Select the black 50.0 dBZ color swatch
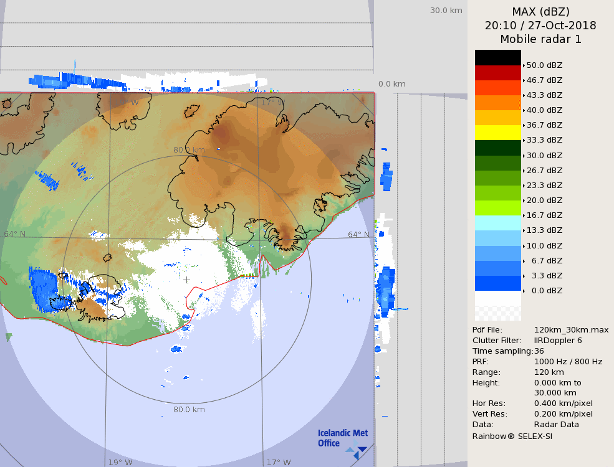The image size is (614, 467). 497,57
